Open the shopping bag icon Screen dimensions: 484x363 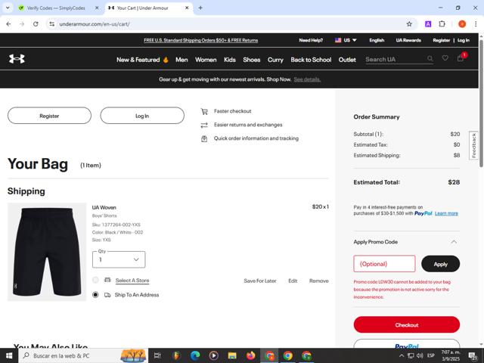point(461,58)
